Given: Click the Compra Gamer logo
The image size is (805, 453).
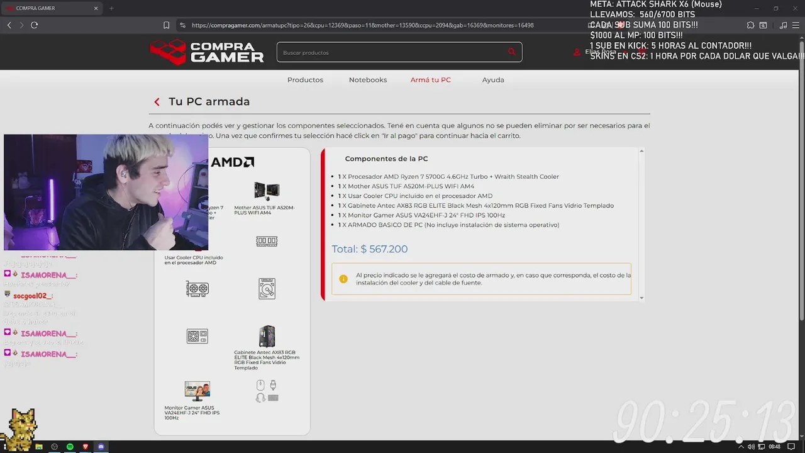Looking at the screenshot, I should (206, 52).
